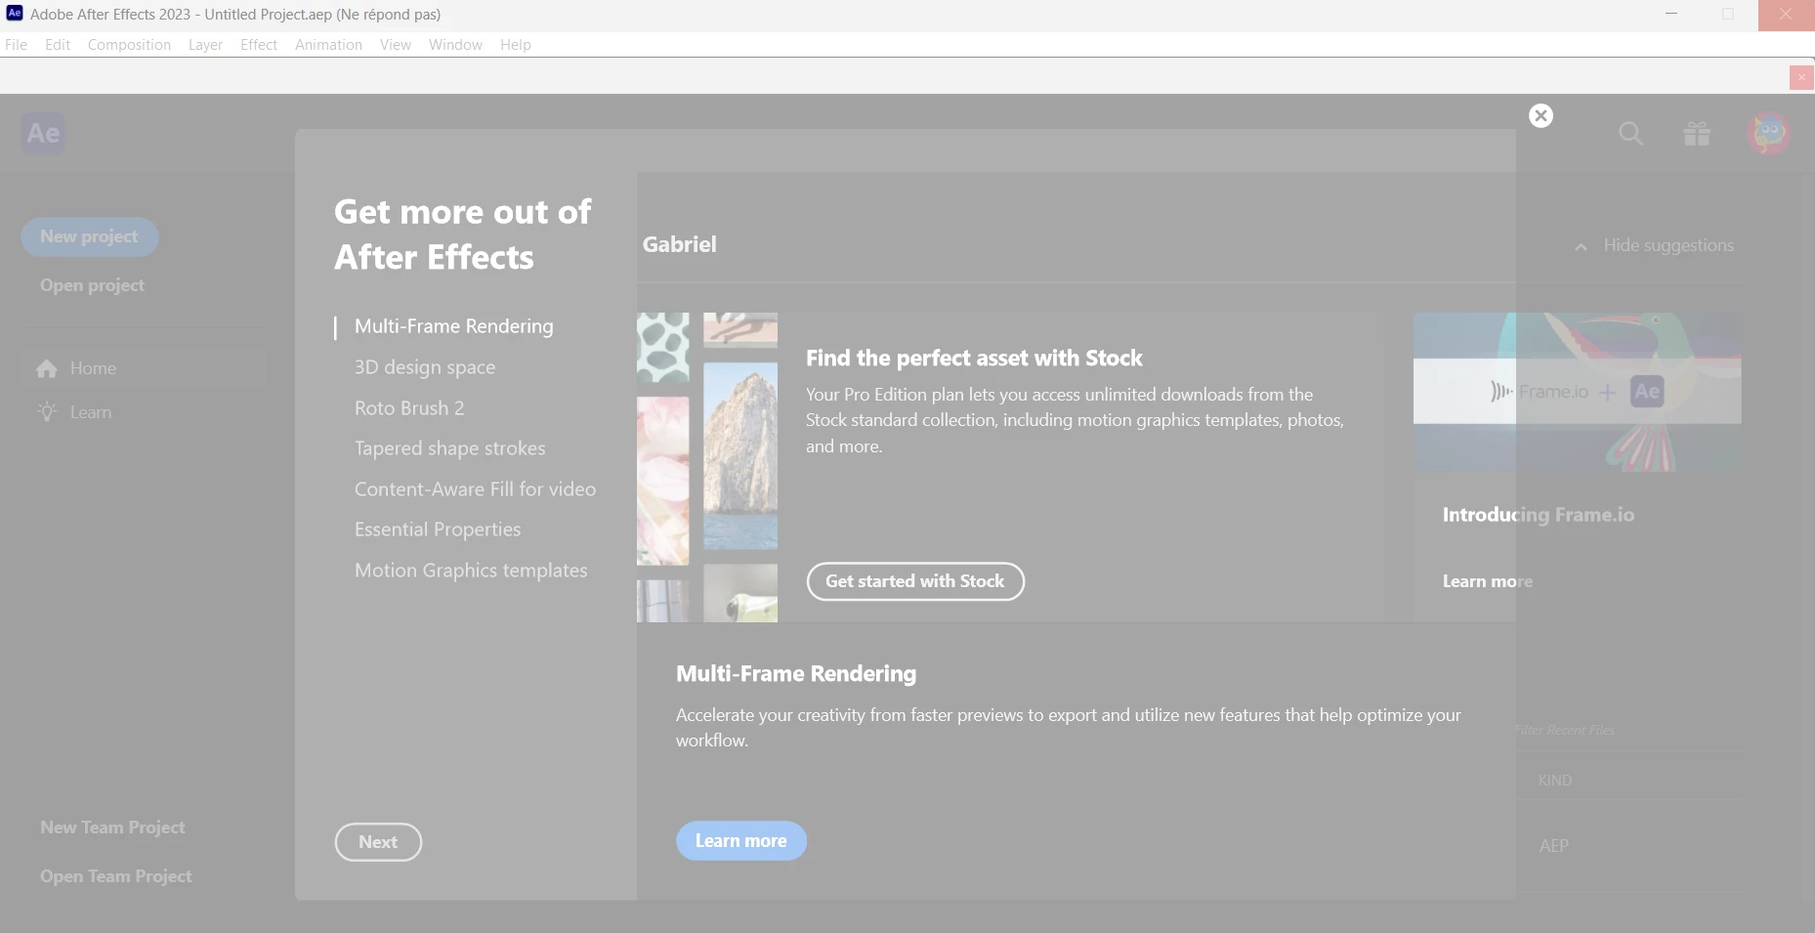Select Essential Properties feature
Screen dimensions: 1815x933
(438, 530)
